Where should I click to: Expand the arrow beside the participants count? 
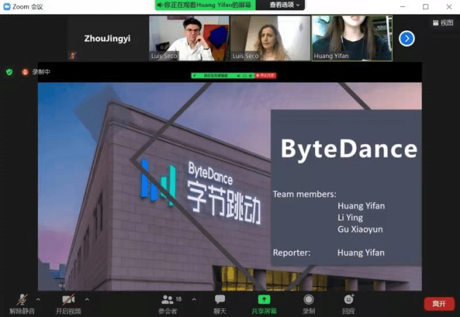193,300
